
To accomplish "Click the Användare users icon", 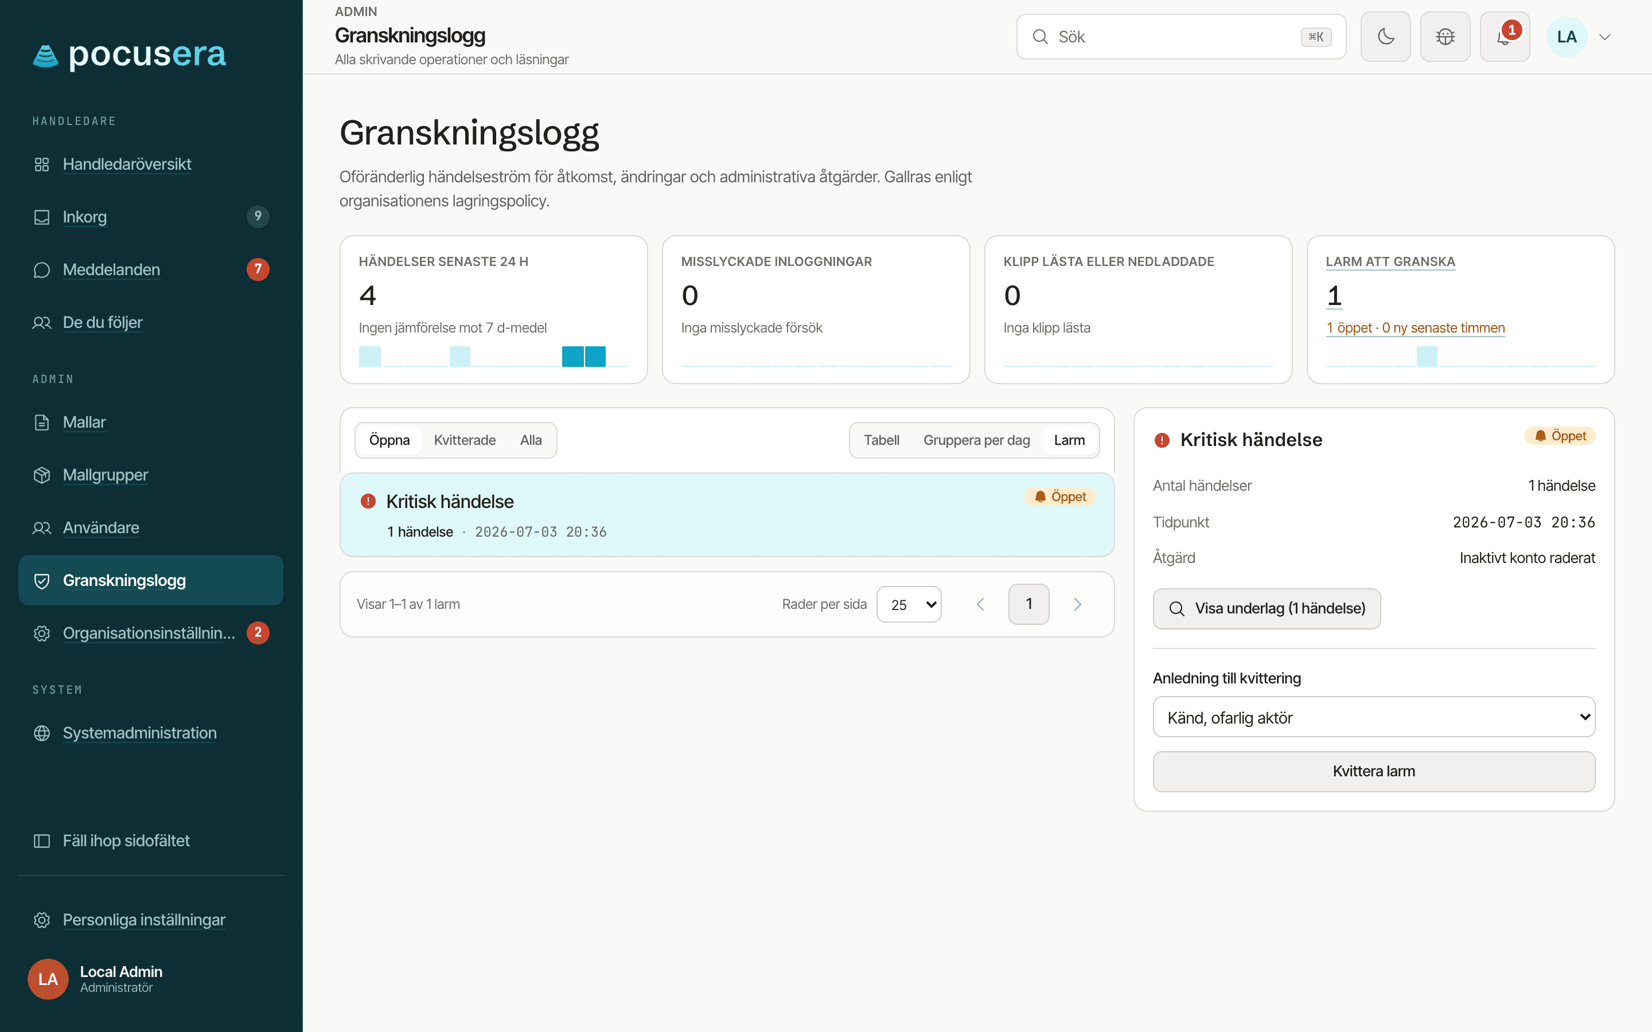I will pos(42,527).
